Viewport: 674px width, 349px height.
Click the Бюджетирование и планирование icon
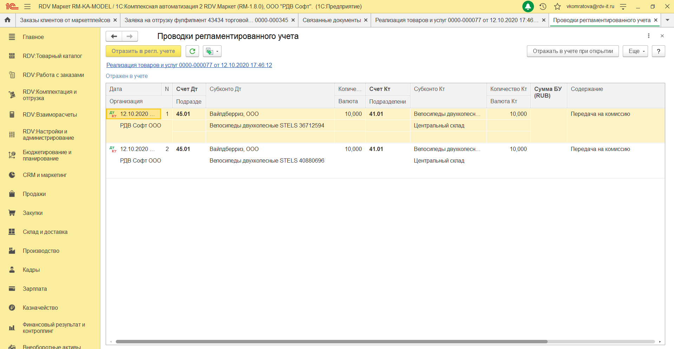12,155
